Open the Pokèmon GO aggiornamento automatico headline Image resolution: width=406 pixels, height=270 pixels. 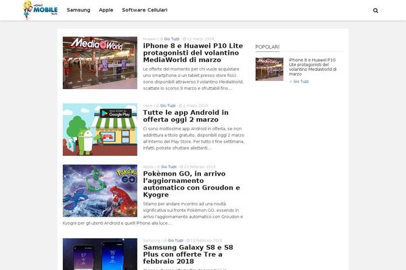click(x=191, y=184)
